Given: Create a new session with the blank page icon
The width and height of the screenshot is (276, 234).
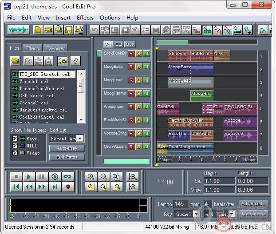Looking at the screenshot, I should click(38, 30).
